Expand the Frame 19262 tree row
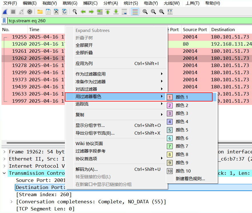Screen dimensions: 252x213 5,152
